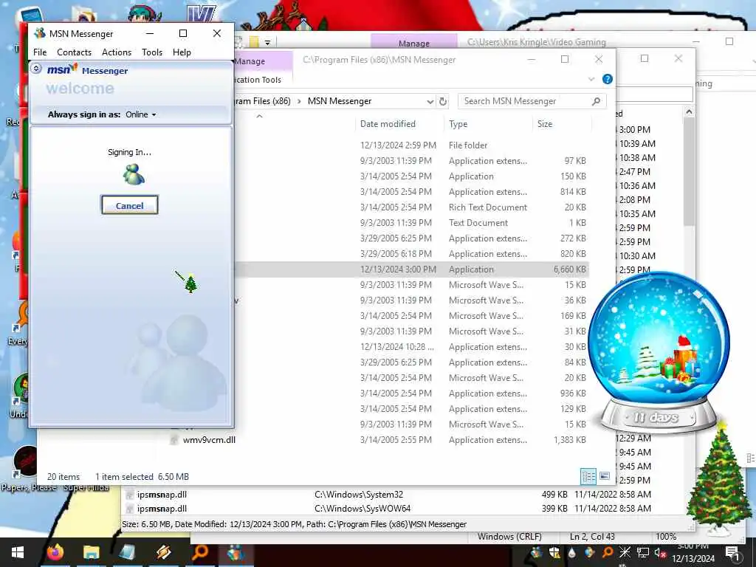This screenshot has width=756, height=567.
Task: Expand the ribbon using the chevron beside Help
Action: tap(591, 79)
